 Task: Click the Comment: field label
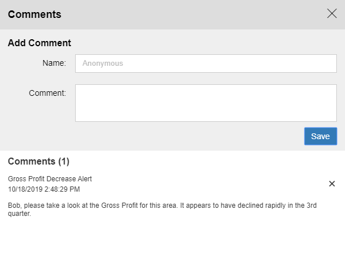(x=47, y=93)
